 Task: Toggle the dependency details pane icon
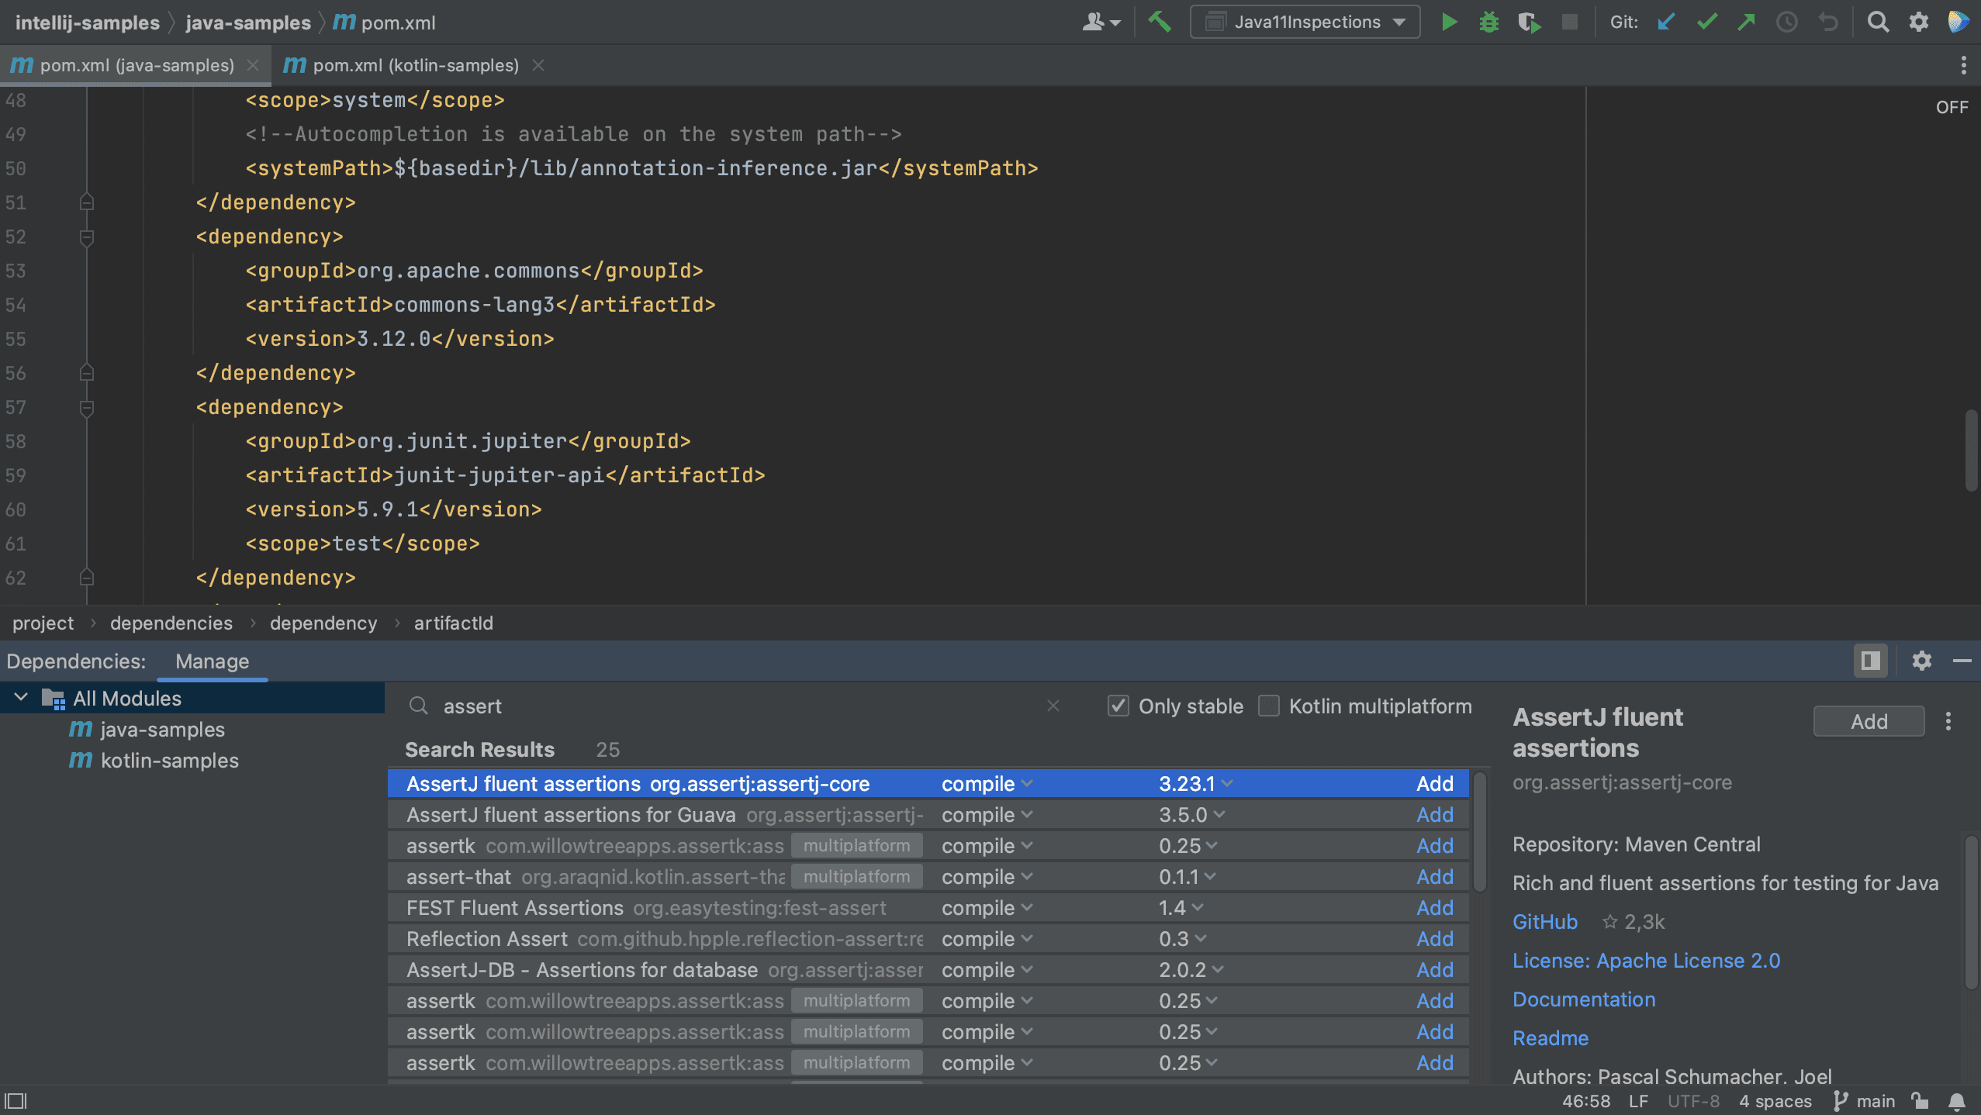(x=1870, y=661)
